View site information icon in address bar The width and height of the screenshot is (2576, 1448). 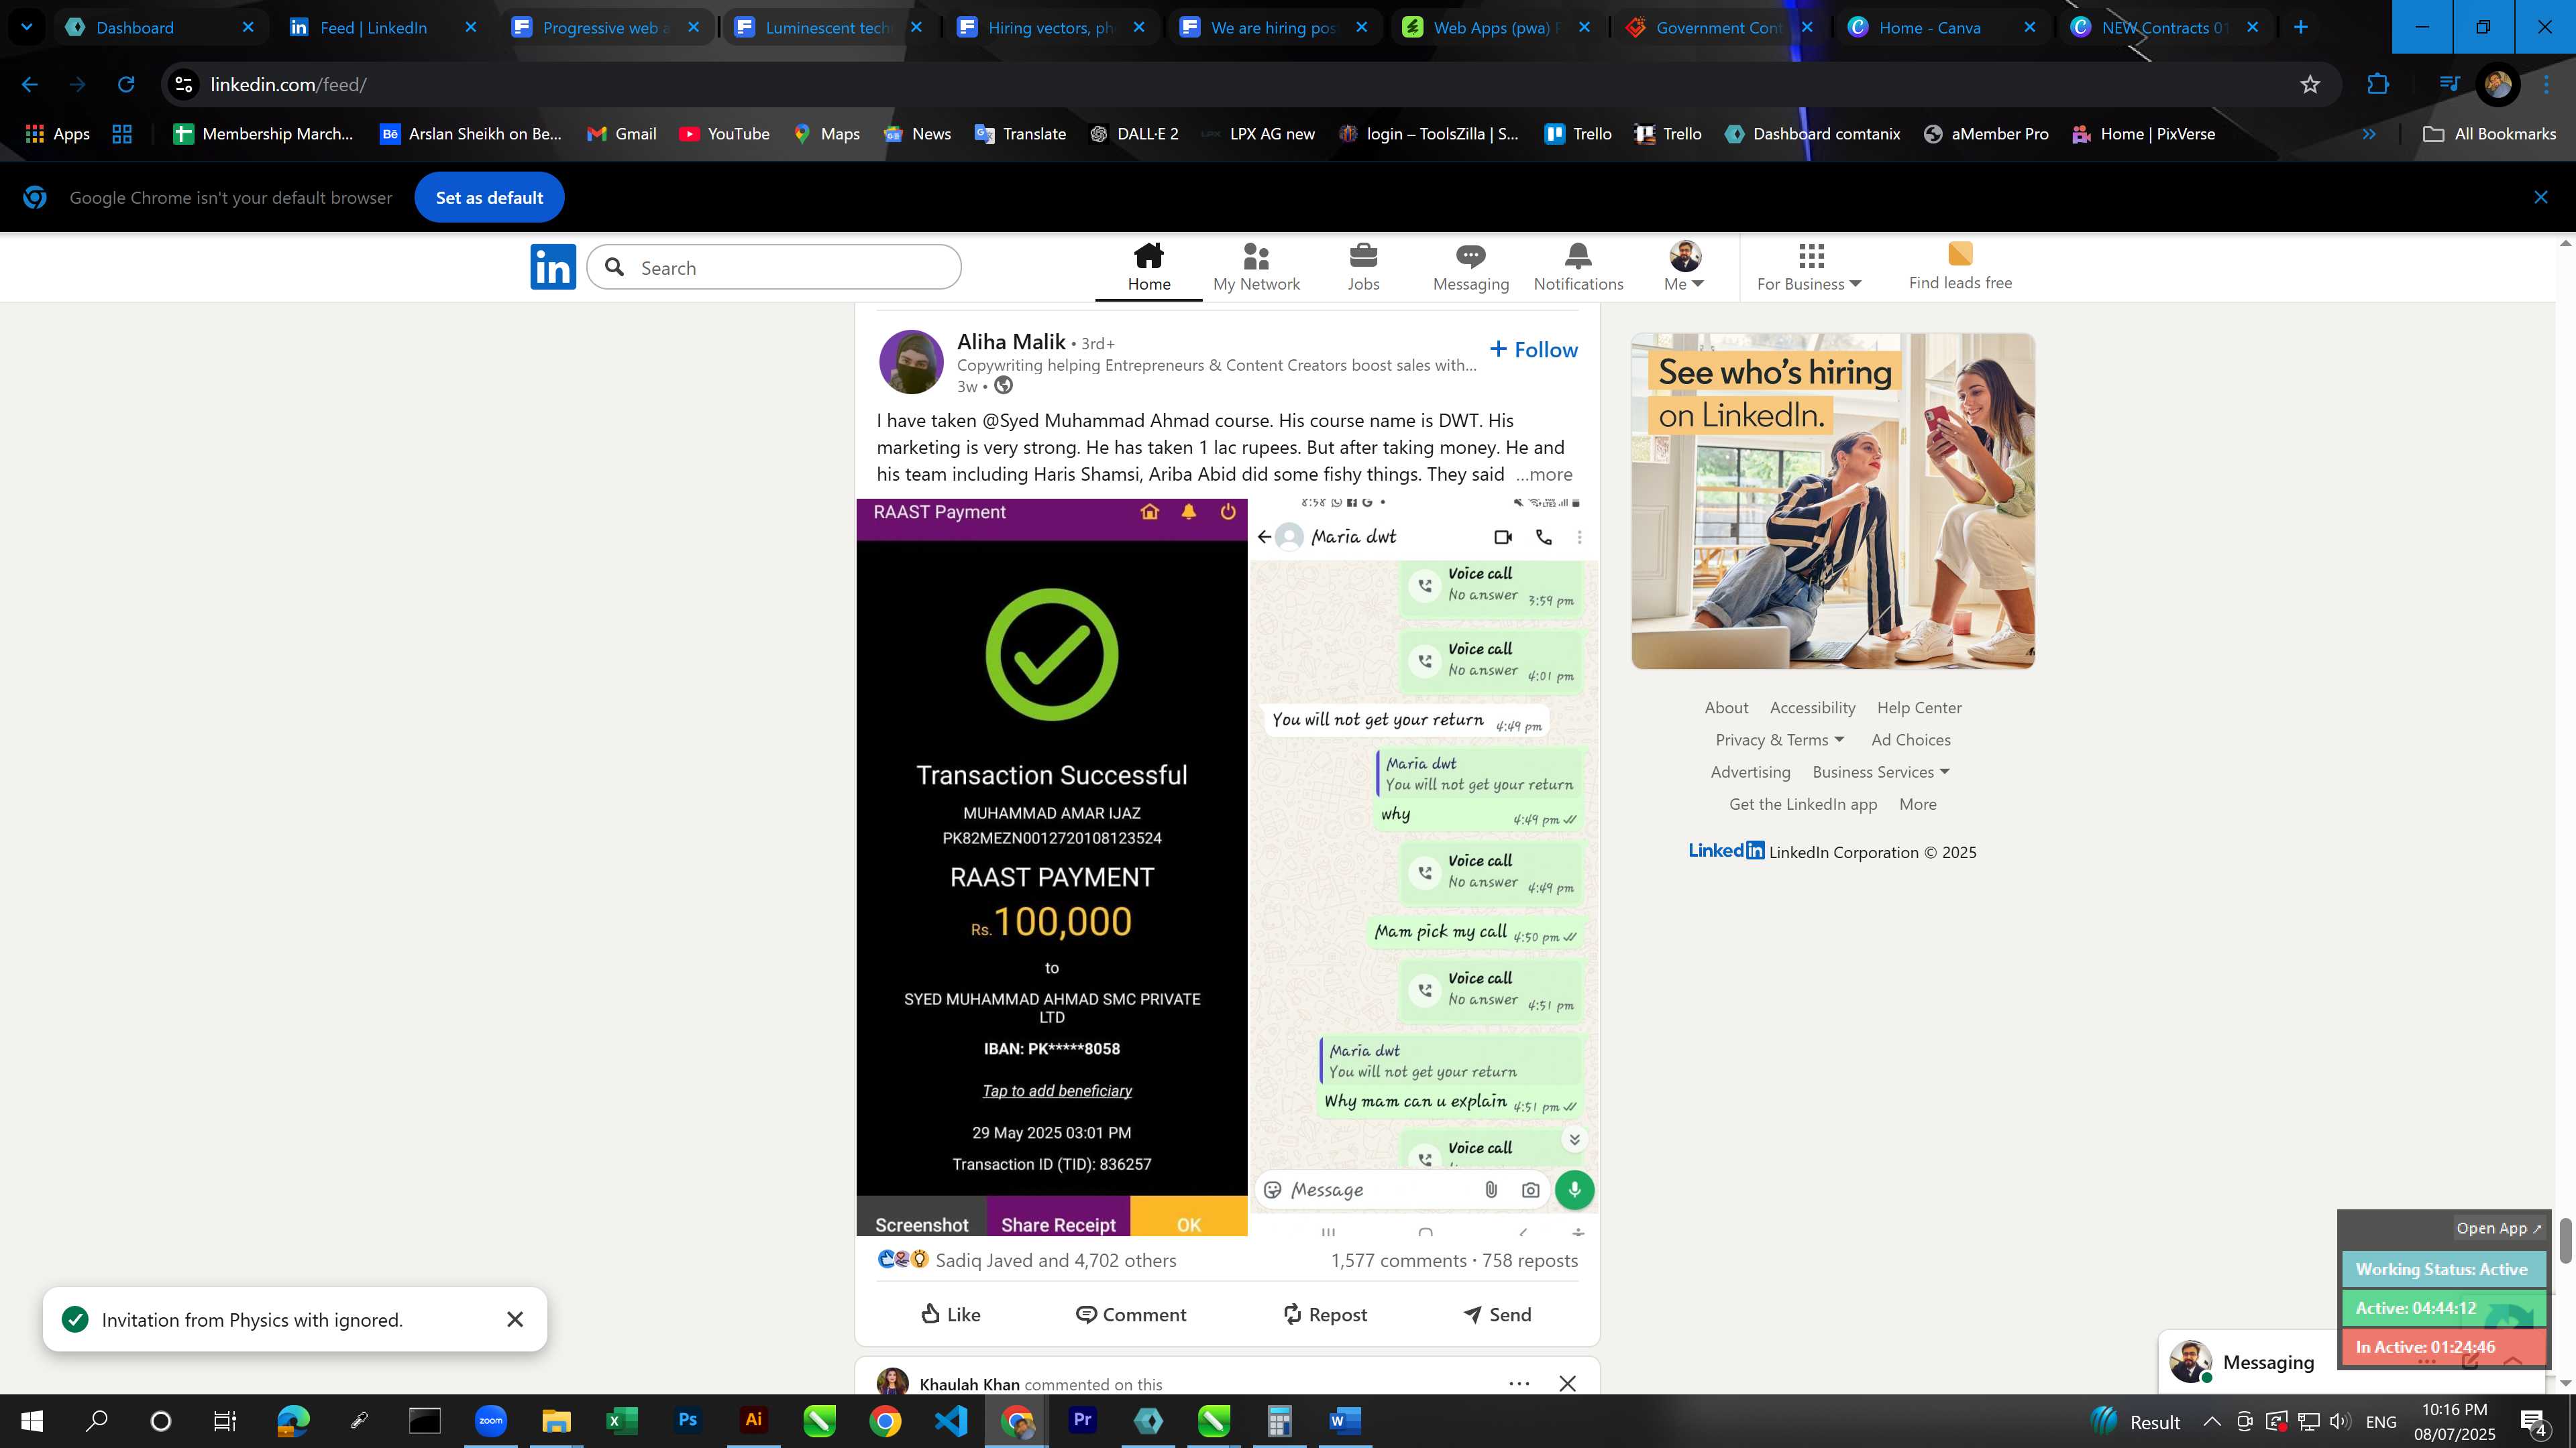[x=184, y=85]
